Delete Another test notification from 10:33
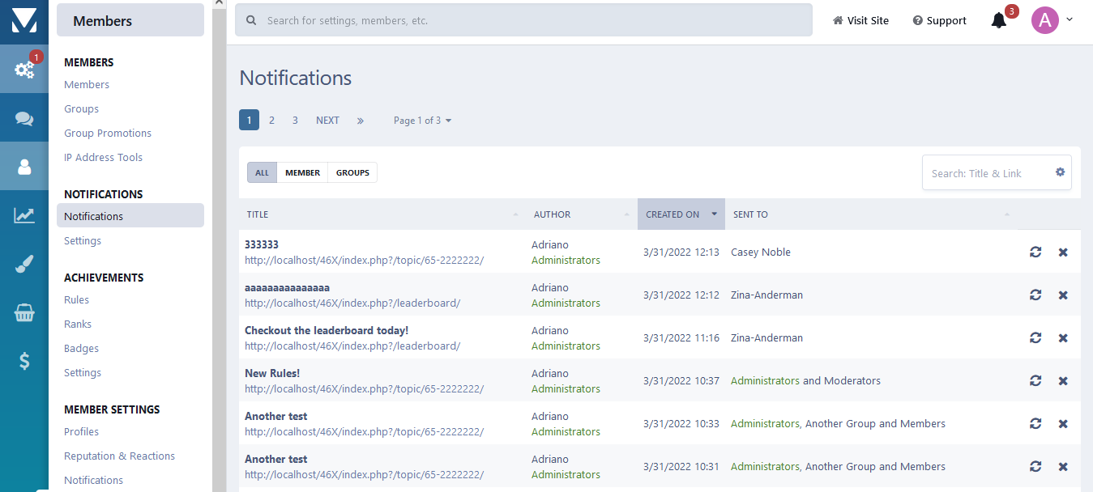 coord(1063,424)
